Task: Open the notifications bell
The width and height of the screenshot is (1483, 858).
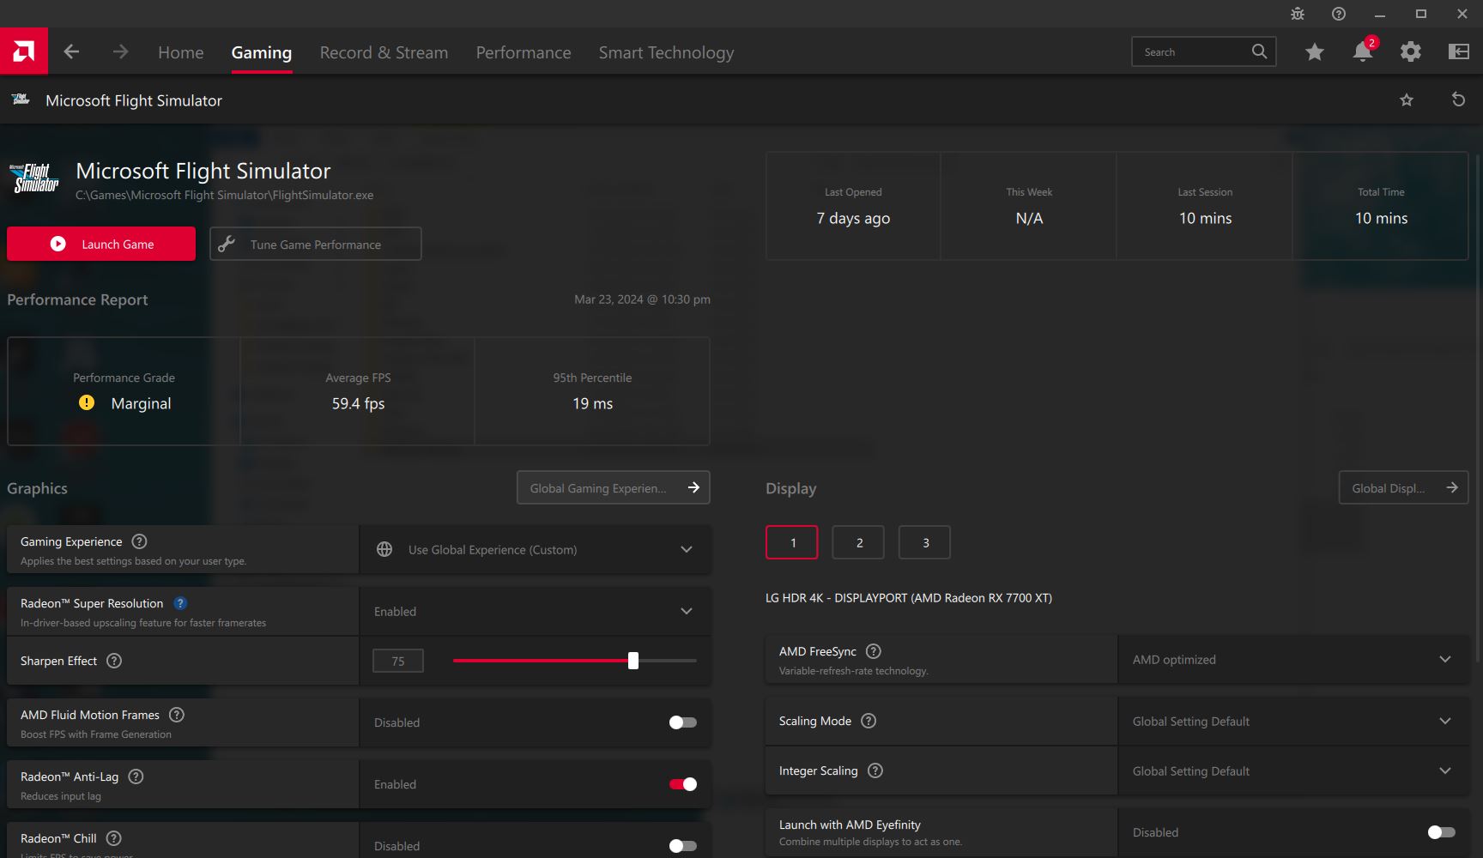Action: tap(1363, 51)
